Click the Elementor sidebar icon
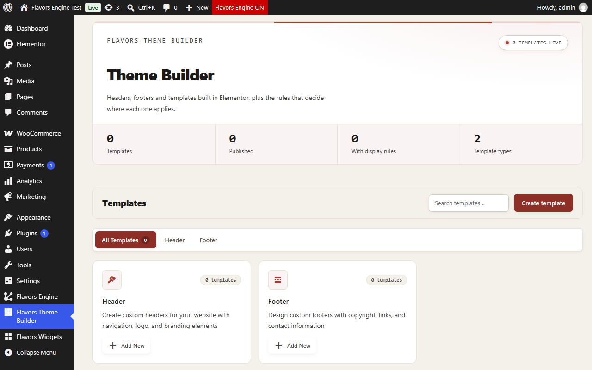592x370 pixels. pos(8,44)
